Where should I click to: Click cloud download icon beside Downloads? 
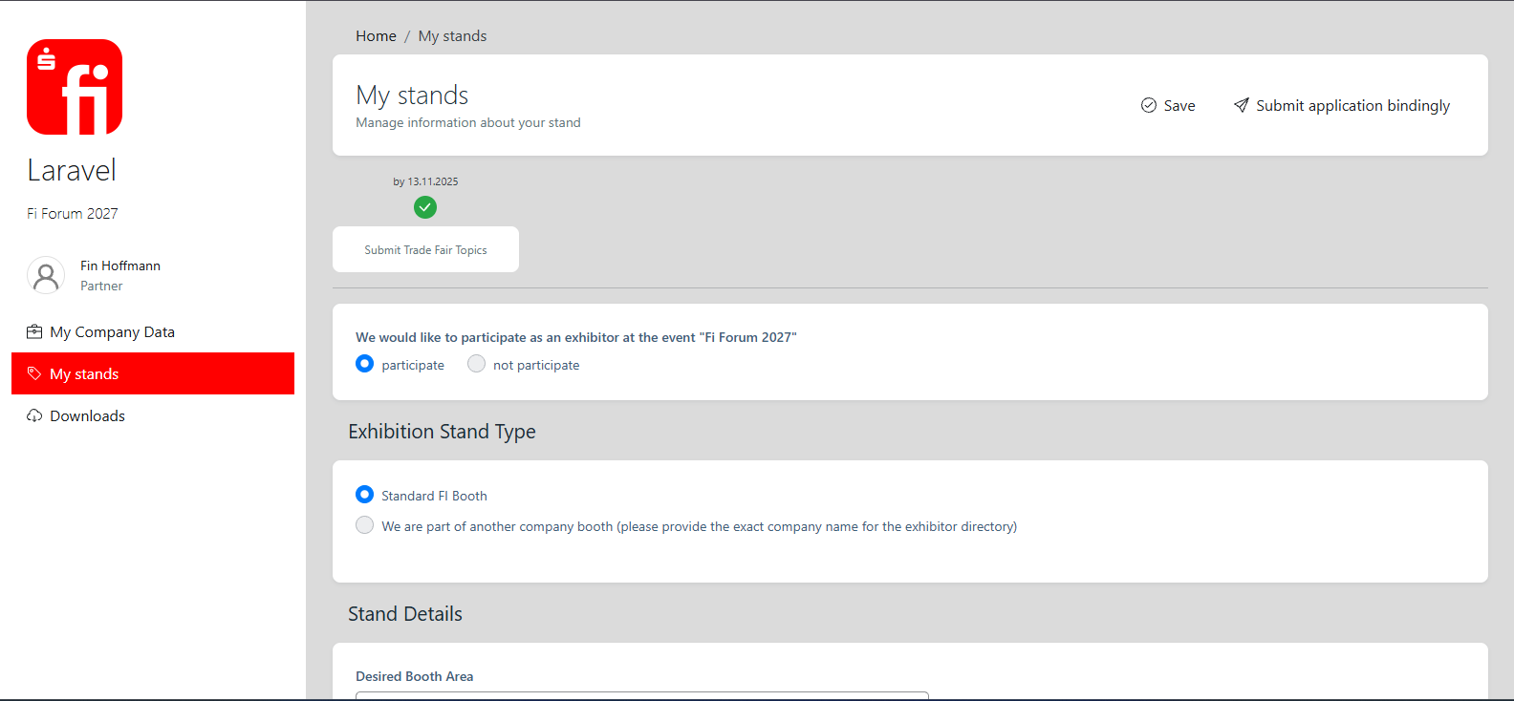(34, 415)
